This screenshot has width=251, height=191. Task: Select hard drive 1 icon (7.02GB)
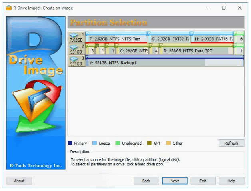coord(76,37)
